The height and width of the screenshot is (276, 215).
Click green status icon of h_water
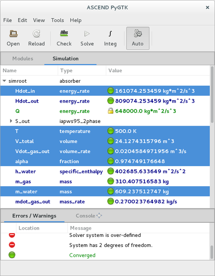(110, 171)
